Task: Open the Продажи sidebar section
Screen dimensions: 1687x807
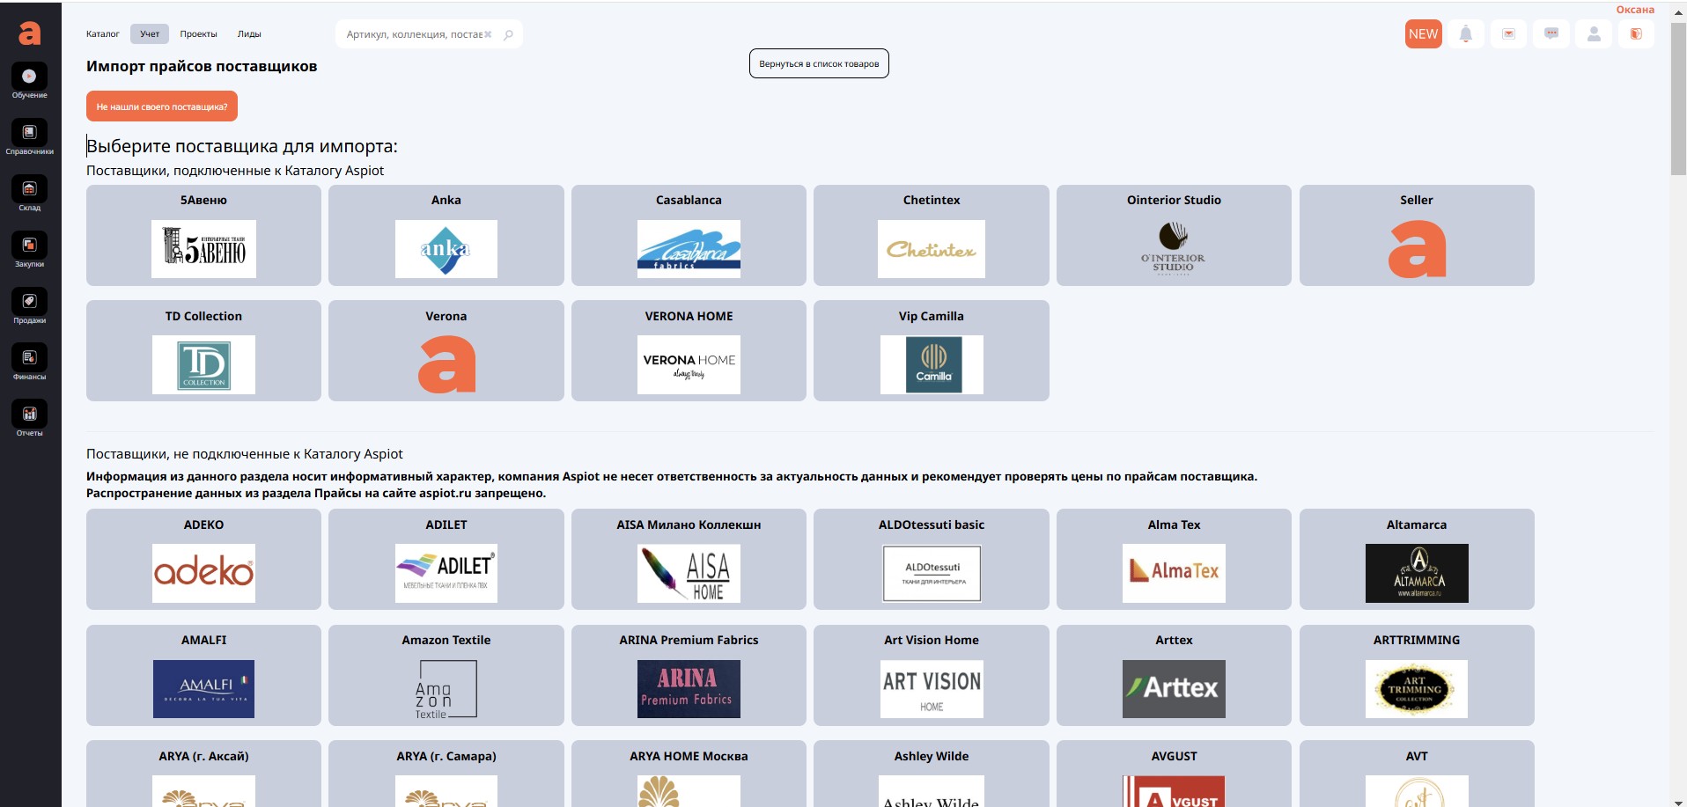Action: coord(29,305)
